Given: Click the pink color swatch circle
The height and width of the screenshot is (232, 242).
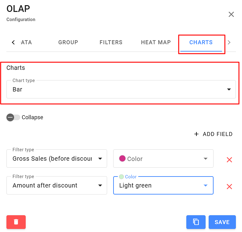Looking at the screenshot, I should click(122, 159).
